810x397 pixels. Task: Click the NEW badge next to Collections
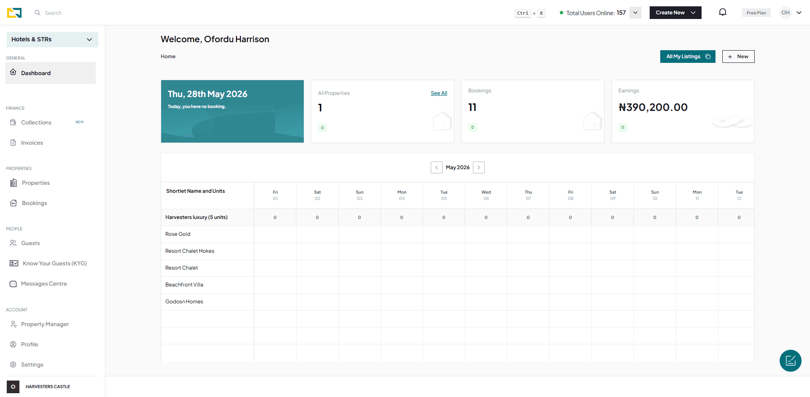[79, 122]
